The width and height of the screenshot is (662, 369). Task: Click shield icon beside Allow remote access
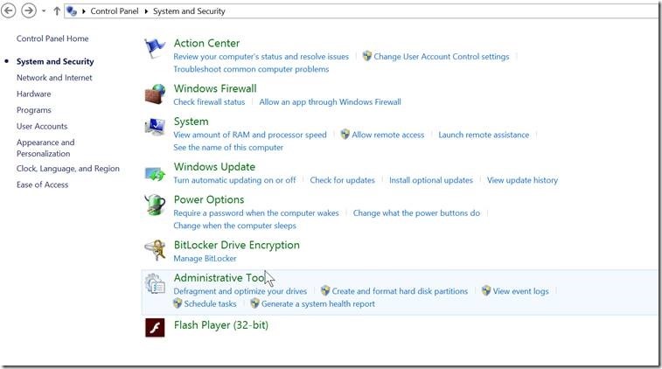point(345,135)
